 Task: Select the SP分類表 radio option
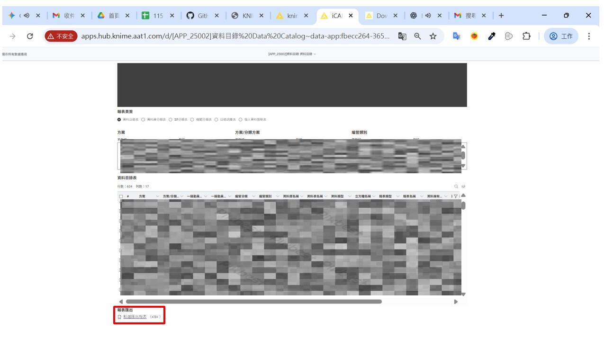(171, 120)
